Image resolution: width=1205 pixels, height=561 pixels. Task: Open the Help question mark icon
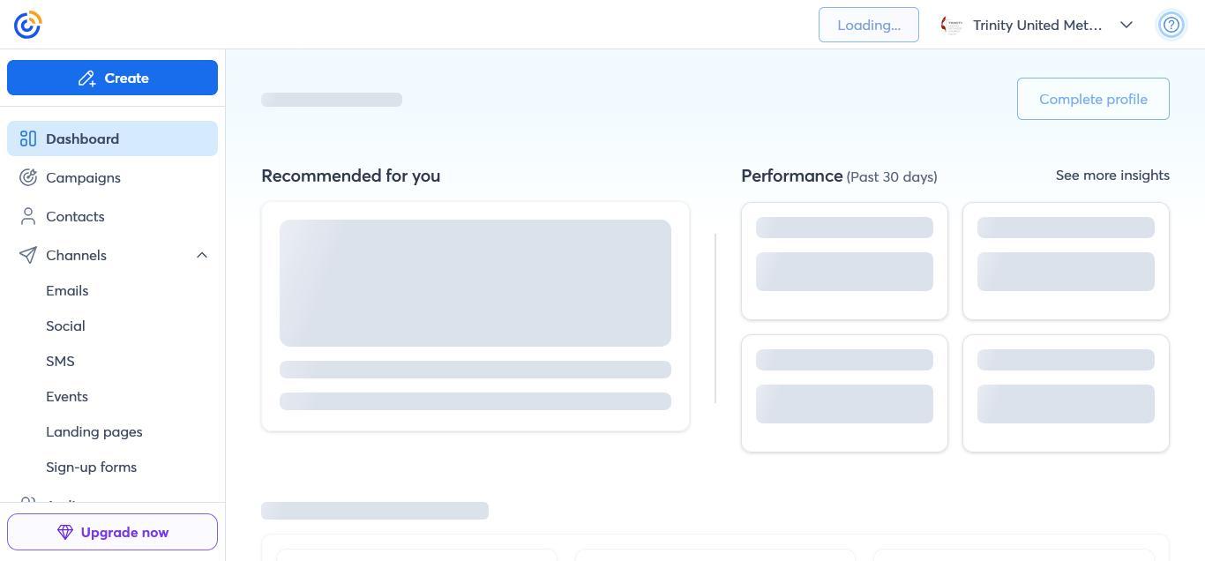point(1171,24)
